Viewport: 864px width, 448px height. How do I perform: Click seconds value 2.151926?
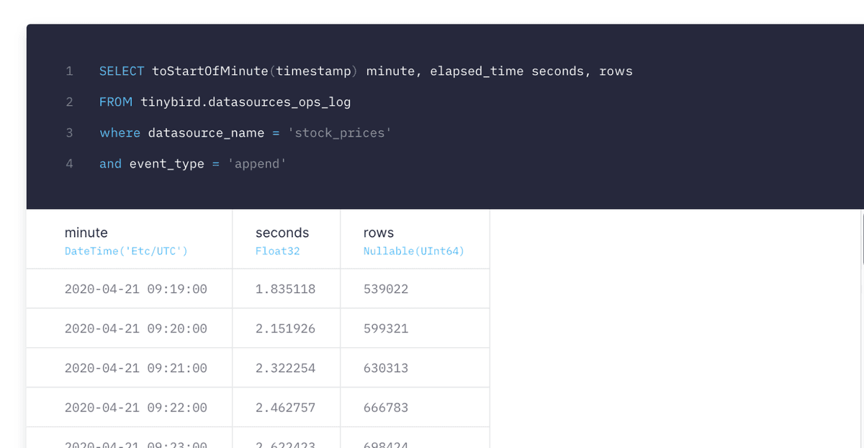[x=285, y=328]
